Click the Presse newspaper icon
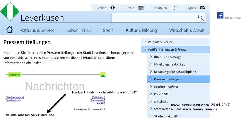 point(141,8)
